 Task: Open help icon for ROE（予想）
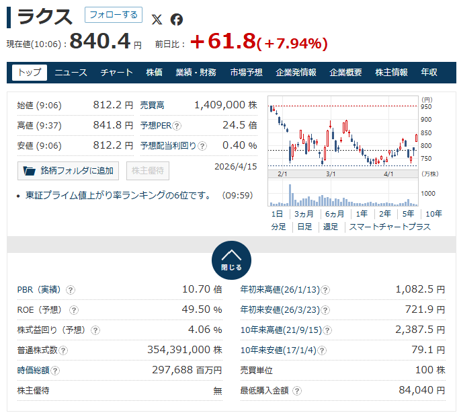74,310
